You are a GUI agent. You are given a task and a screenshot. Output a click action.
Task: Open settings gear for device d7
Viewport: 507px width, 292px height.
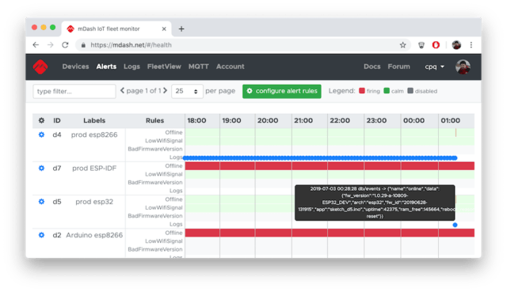pyautogui.click(x=41, y=168)
